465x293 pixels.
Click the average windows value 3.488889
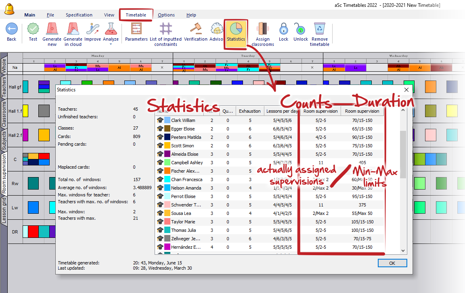142,188
